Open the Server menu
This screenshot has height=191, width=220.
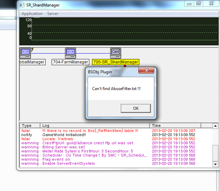(x=53, y=14)
